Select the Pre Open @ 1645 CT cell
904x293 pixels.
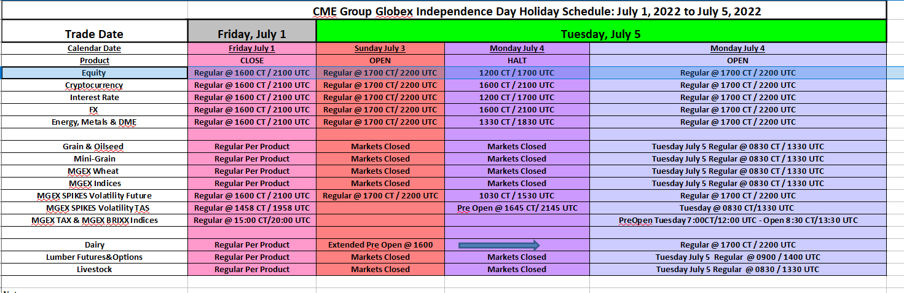[517, 208]
